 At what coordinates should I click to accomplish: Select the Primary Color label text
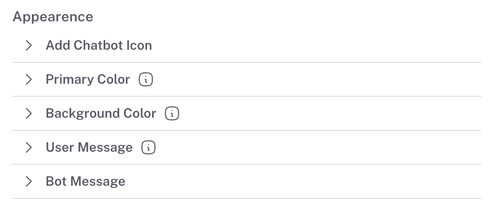pos(88,79)
